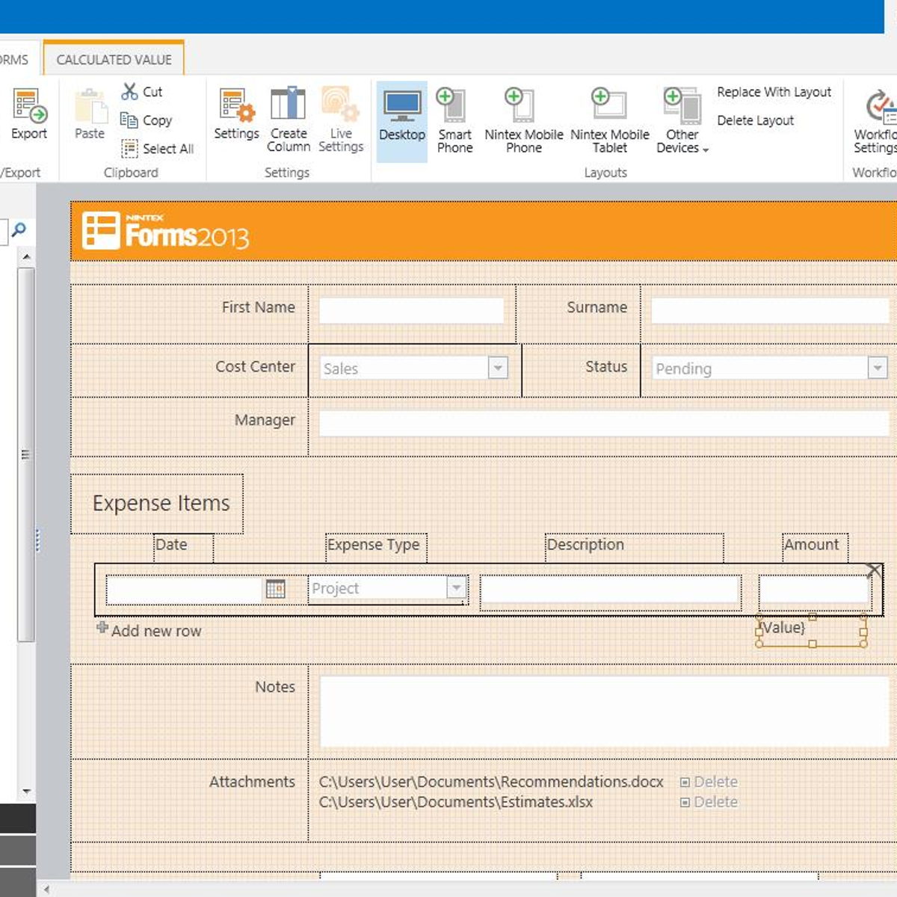Click Replace With Layout
Screen dimensions: 897x897
pyautogui.click(x=774, y=91)
